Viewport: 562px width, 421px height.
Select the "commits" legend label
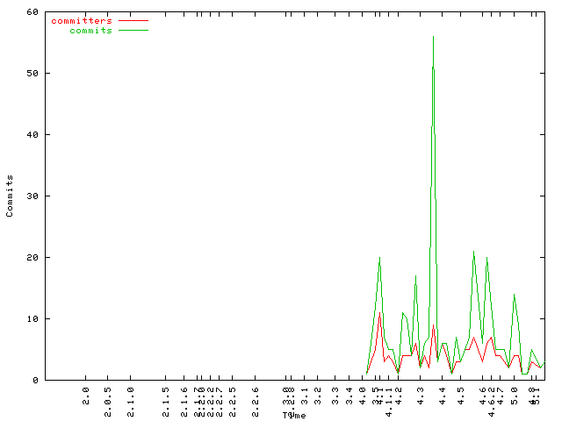90,30
